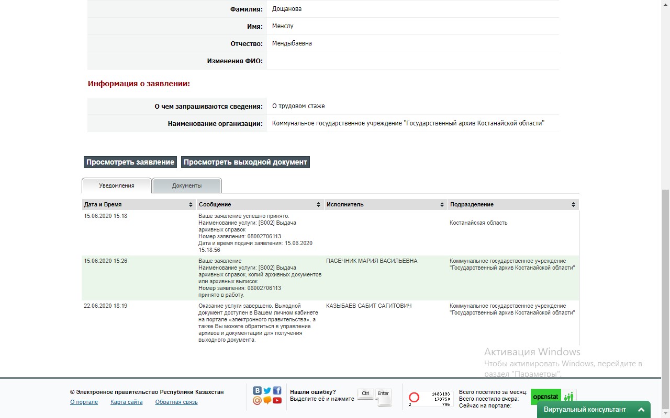This screenshot has width=670, height=418.
Task: Click executor КАЗЫБАЕВ САБИТ САГИТОВИЧ
Action: tap(369, 306)
